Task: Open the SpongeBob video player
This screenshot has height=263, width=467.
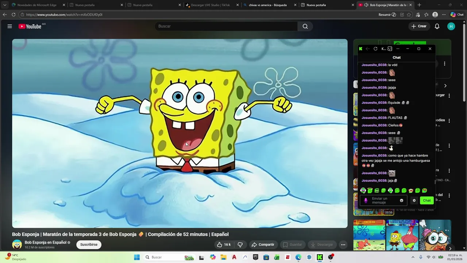Action: pos(180,133)
